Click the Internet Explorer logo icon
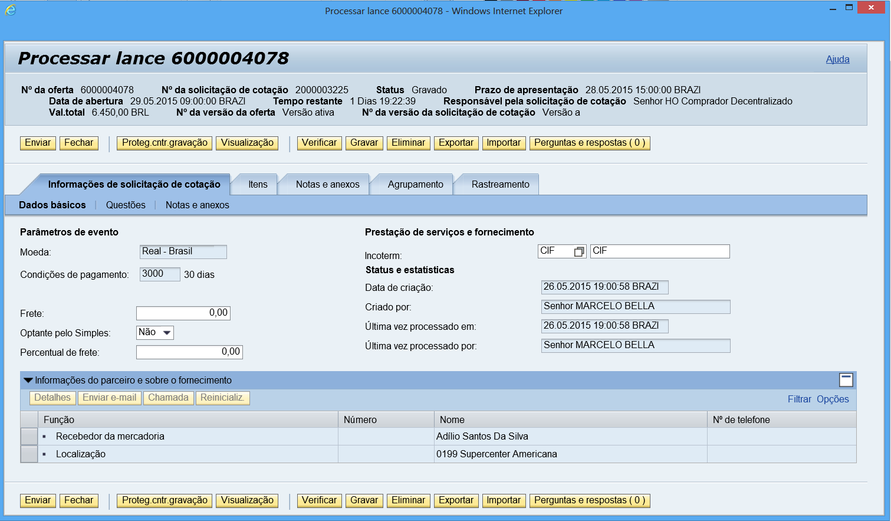This screenshot has width=891, height=521. click(x=10, y=9)
